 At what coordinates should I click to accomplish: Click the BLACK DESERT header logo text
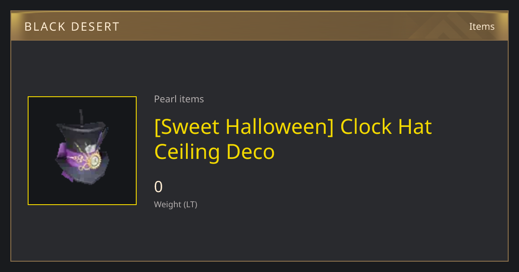pos(72,27)
